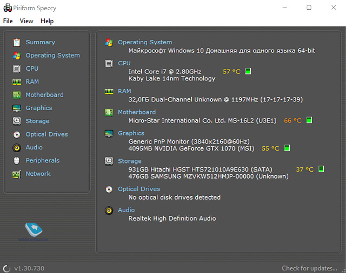
Task: Click the Windows flag icon in summary panel
Action: tap(109, 42)
